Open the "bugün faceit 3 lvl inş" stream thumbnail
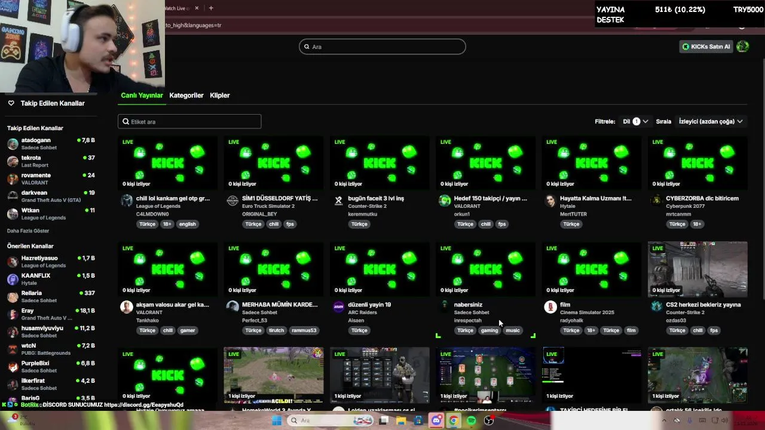 point(380,163)
